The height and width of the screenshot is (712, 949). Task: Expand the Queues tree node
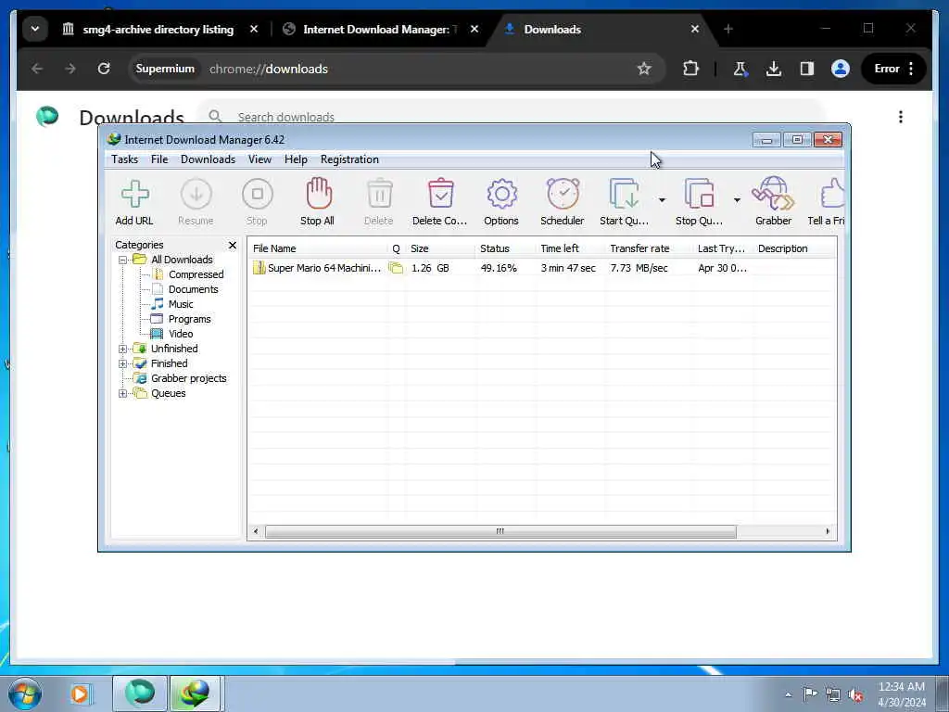coord(123,393)
